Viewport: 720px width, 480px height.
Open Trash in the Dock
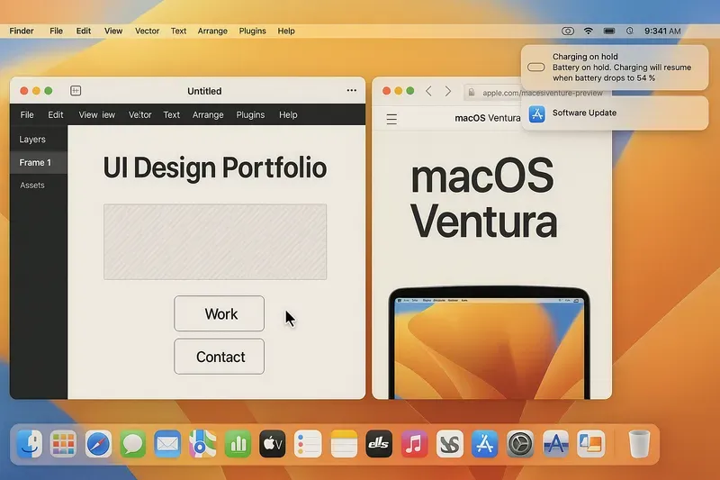point(639,444)
